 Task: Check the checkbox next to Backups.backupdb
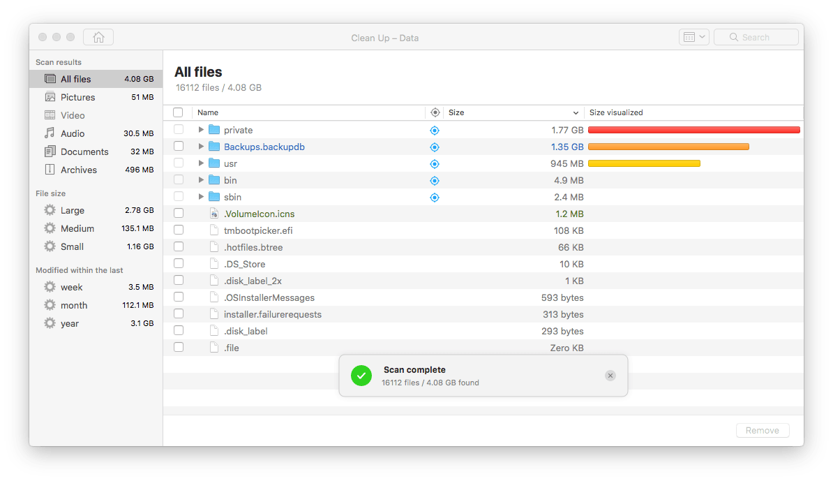(x=179, y=146)
